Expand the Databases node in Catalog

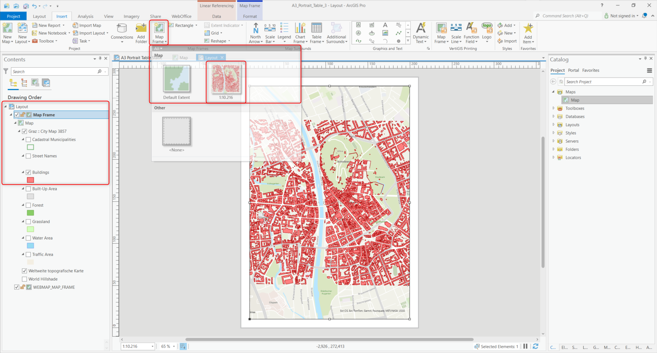pyautogui.click(x=554, y=116)
